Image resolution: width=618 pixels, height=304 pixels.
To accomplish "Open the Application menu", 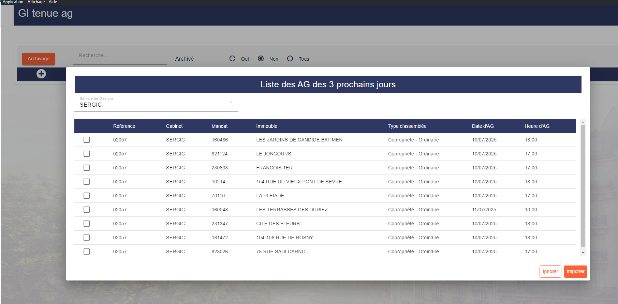I will coord(13,2).
